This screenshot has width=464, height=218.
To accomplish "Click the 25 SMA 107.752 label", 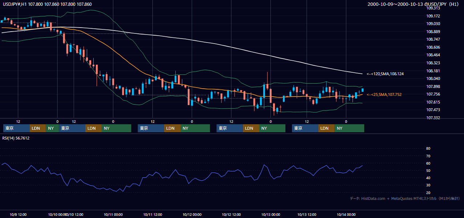I will [385, 94].
